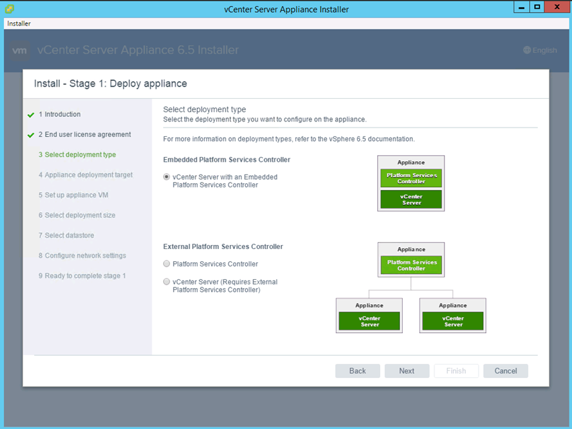Image resolution: width=572 pixels, height=429 pixels.
Task: Select the Platform Services Controller radio option
Action: (167, 264)
